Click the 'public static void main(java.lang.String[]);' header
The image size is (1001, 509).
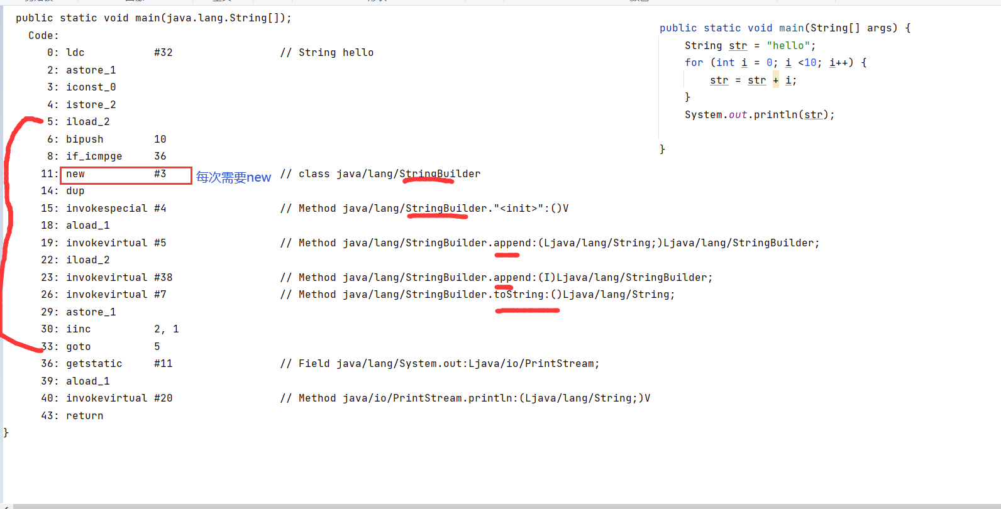153,18
